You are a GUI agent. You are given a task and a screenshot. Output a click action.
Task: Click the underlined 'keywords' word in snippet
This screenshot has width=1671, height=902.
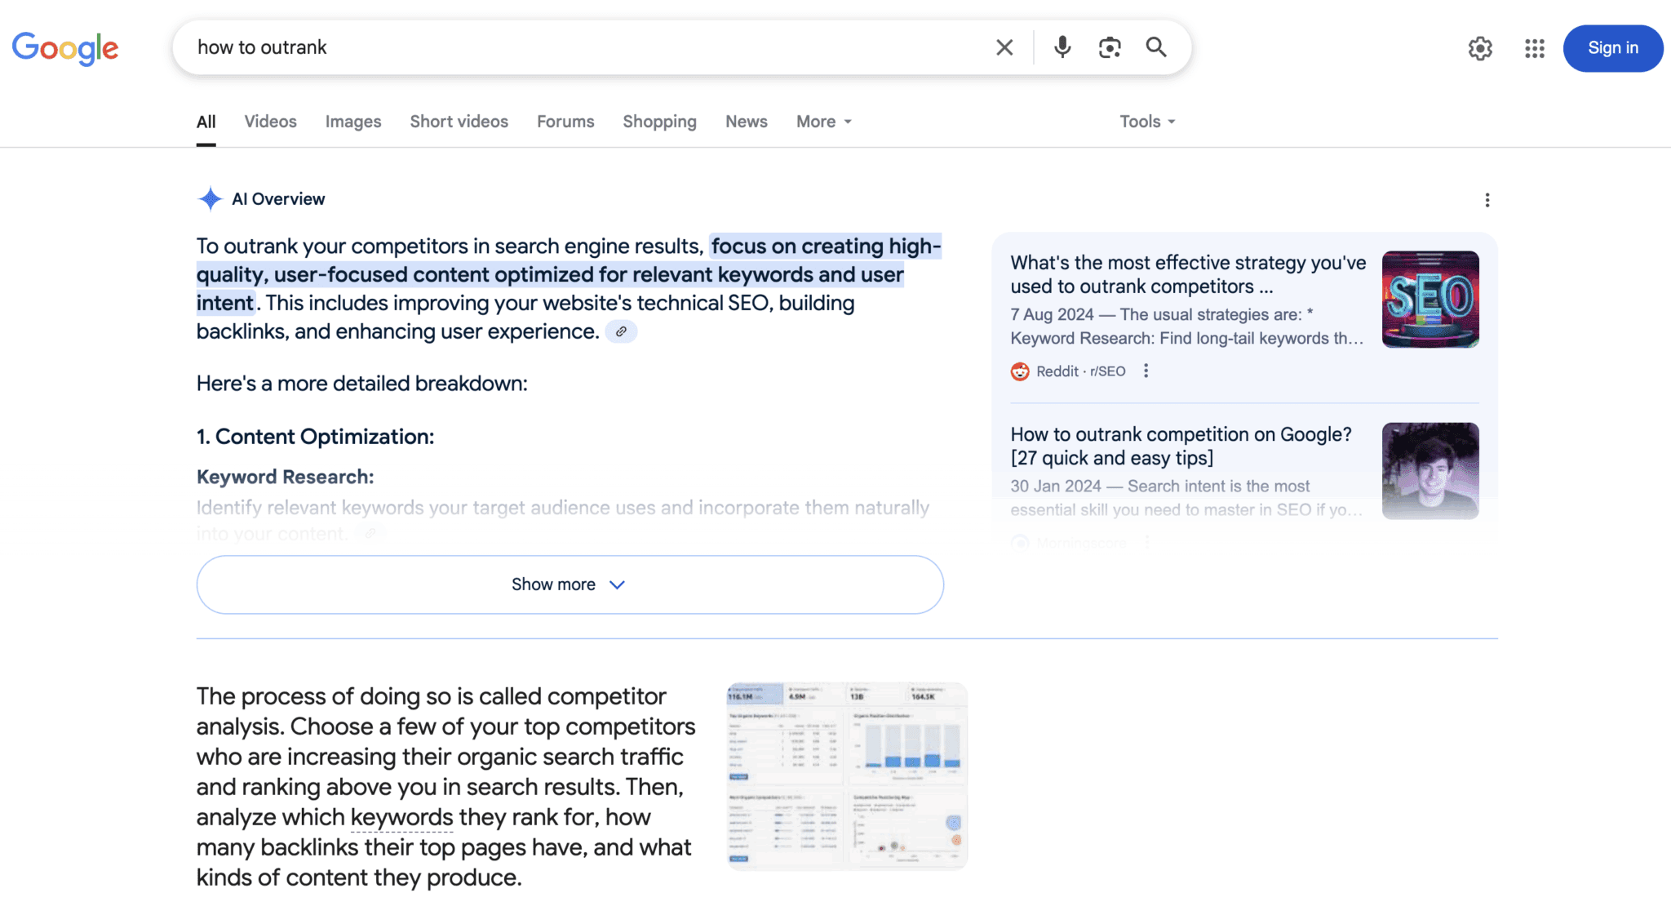pyautogui.click(x=401, y=817)
